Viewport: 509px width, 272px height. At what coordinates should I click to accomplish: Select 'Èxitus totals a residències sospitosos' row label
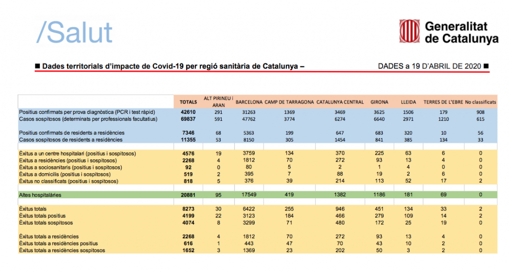click(62, 250)
